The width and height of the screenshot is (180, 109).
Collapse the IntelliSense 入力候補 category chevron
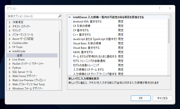coord(69,17)
